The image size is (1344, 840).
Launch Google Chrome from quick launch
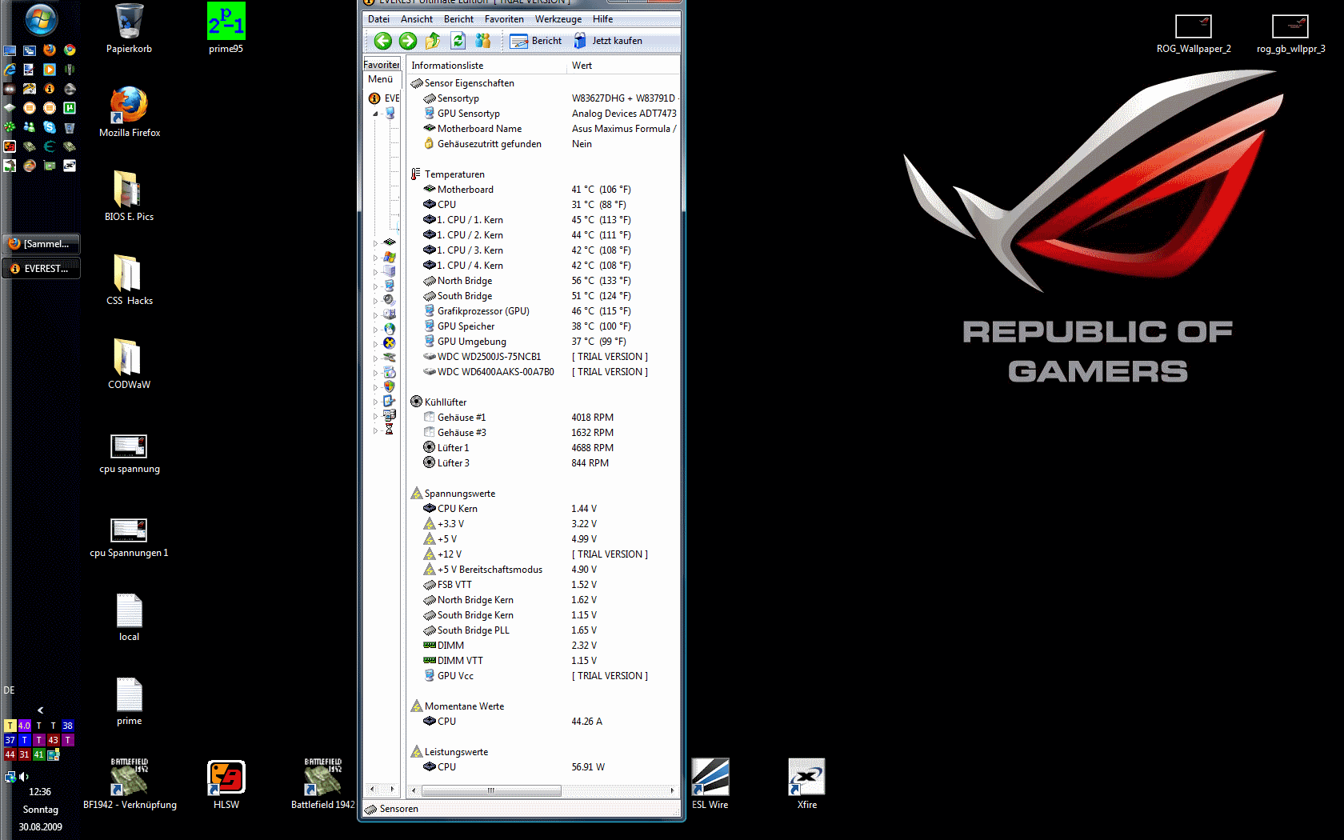pos(70,50)
